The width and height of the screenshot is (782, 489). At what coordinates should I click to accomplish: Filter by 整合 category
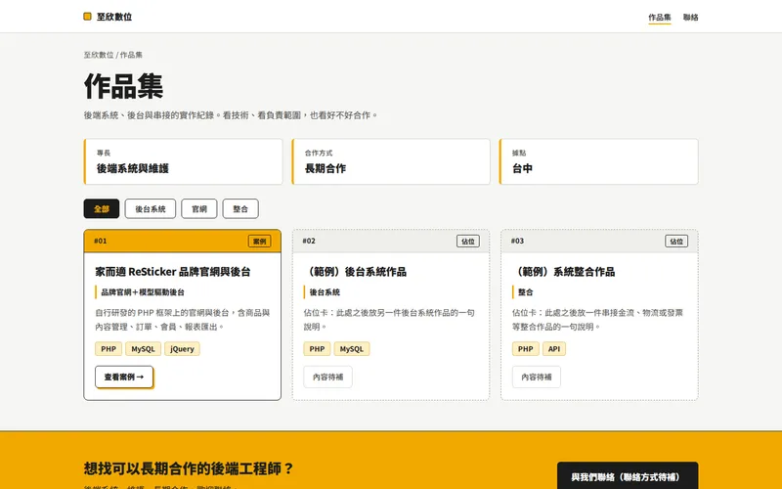[x=240, y=208]
